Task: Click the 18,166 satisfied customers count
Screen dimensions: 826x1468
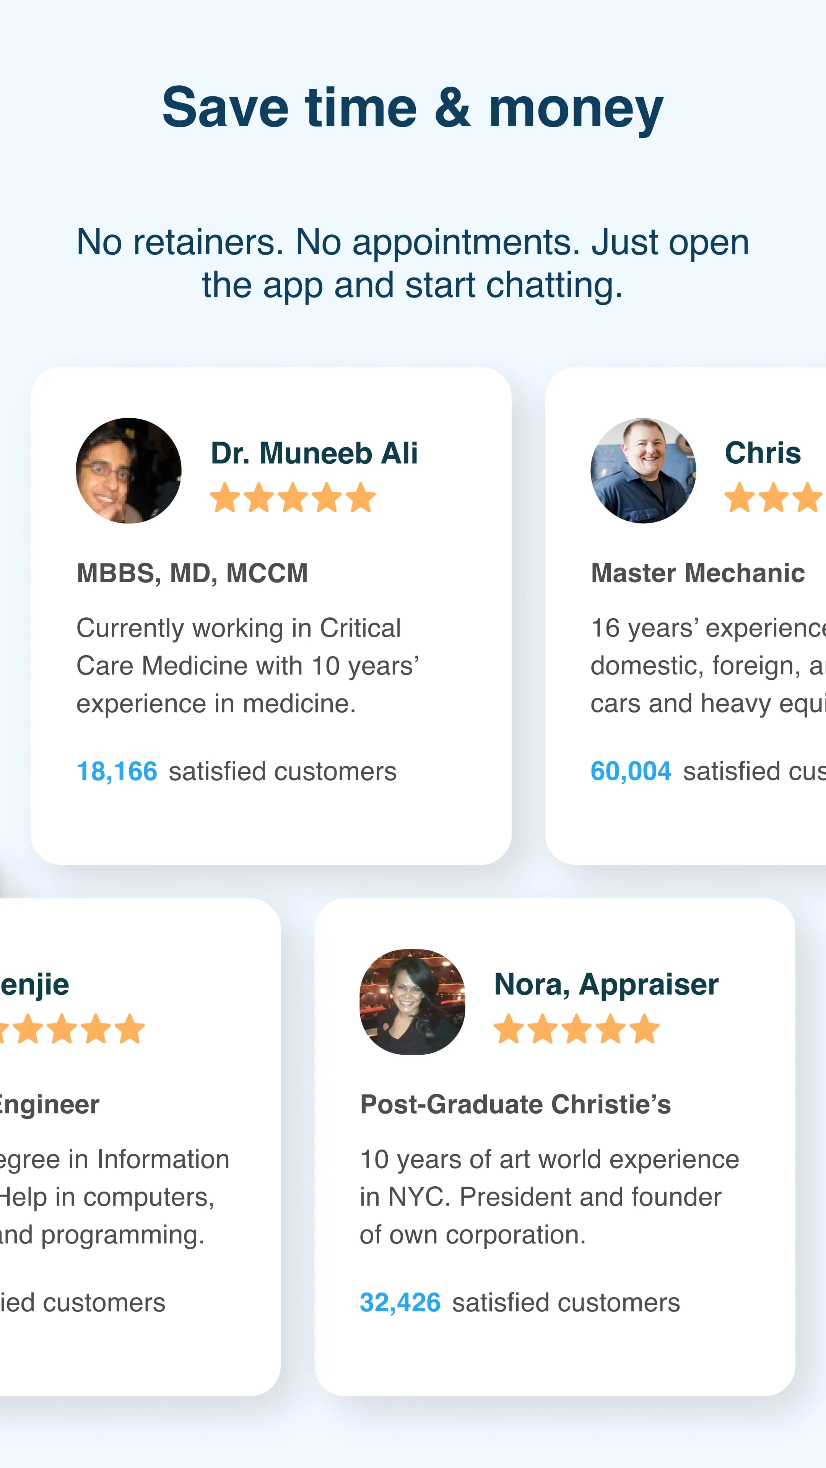Action: coord(117,771)
